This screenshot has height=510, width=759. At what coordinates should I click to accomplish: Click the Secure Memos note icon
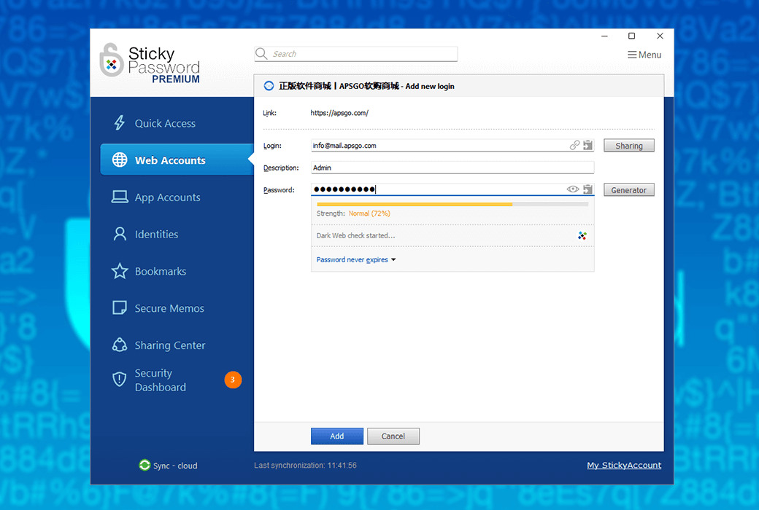[x=120, y=308]
